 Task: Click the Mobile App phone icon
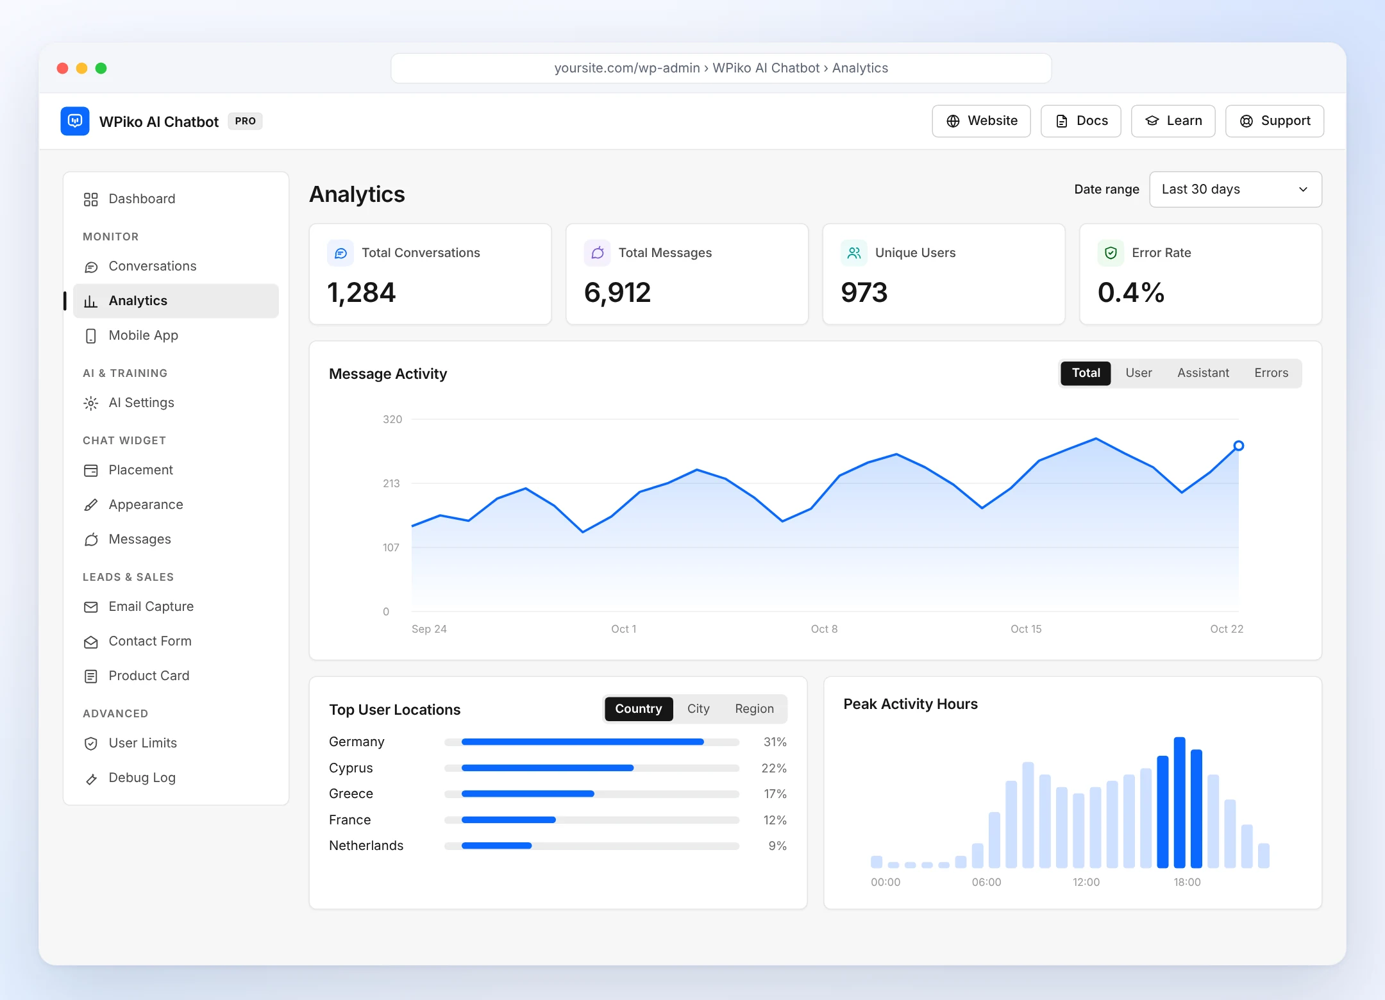[91, 336]
